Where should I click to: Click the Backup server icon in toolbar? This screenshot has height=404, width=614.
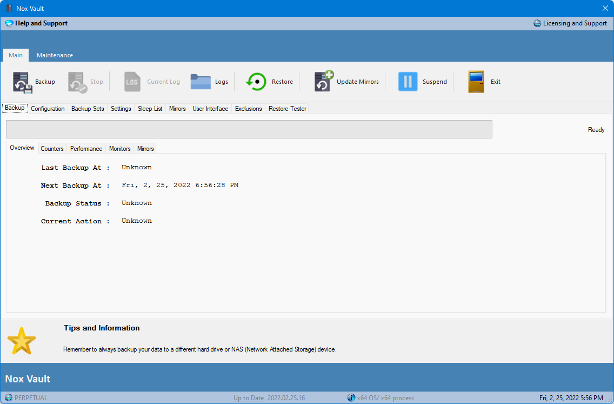[22, 82]
